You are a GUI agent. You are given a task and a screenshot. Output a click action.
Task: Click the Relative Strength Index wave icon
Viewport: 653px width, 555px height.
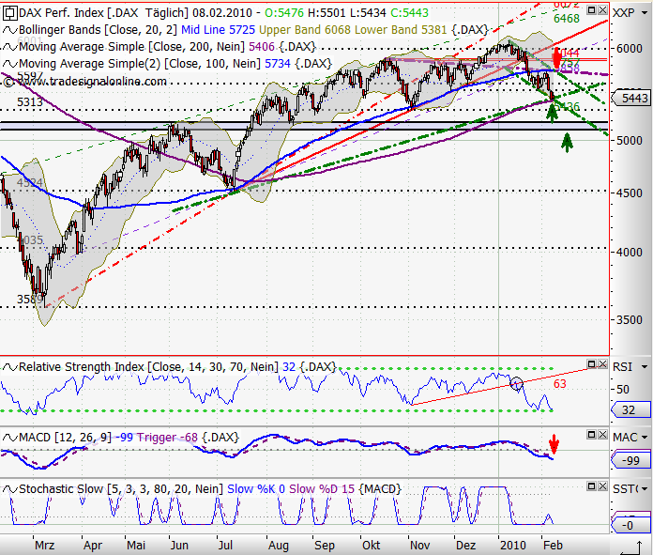pyautogui.click(x=9, y=367)
